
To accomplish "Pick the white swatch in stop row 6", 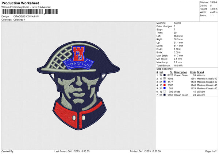I will click(x=165, y=92).
